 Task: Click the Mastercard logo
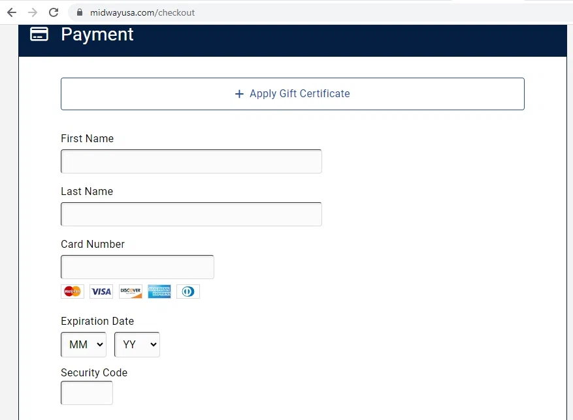(x=73, y=292)
